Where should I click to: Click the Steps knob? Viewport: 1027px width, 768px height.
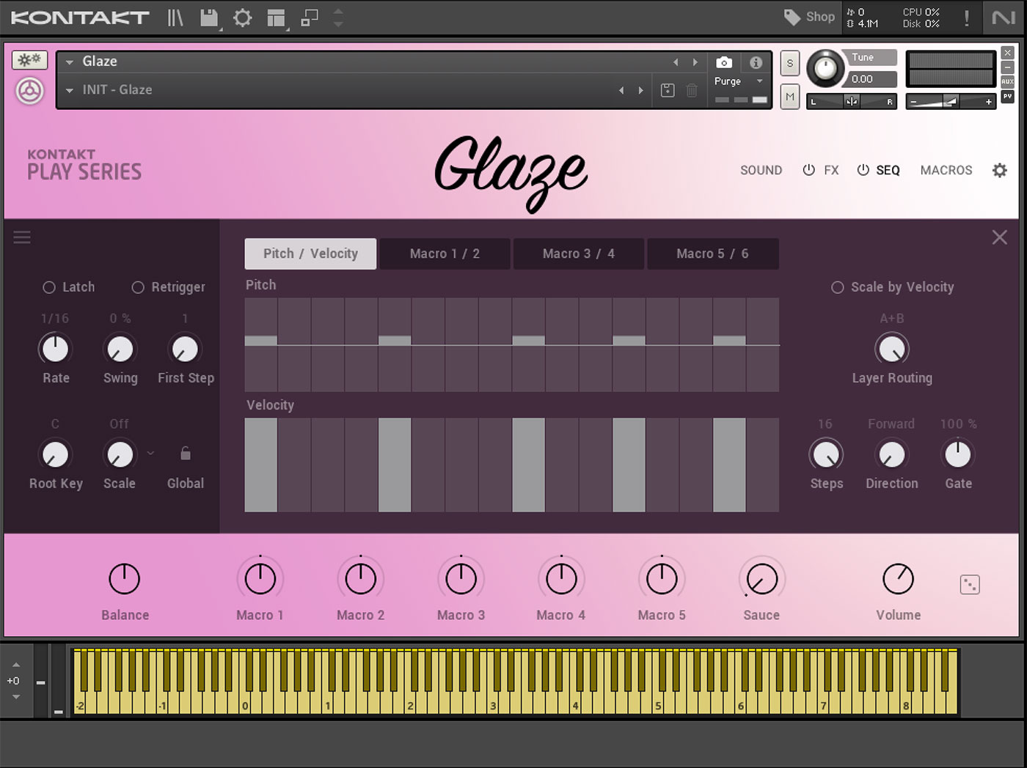tap(826, 454)
